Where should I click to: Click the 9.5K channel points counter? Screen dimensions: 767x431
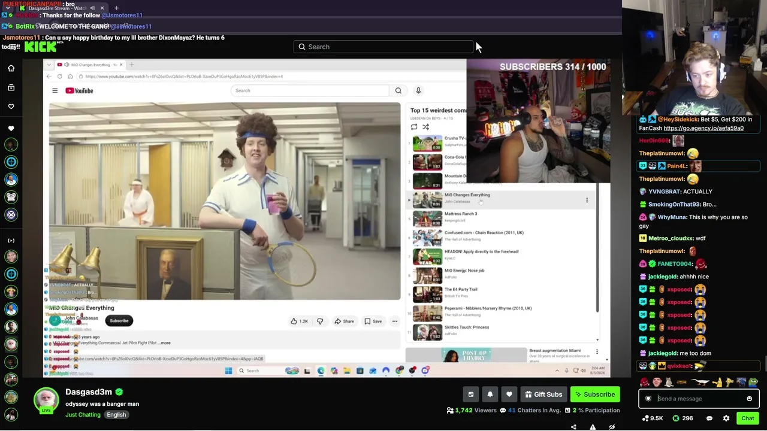[653, 418]
